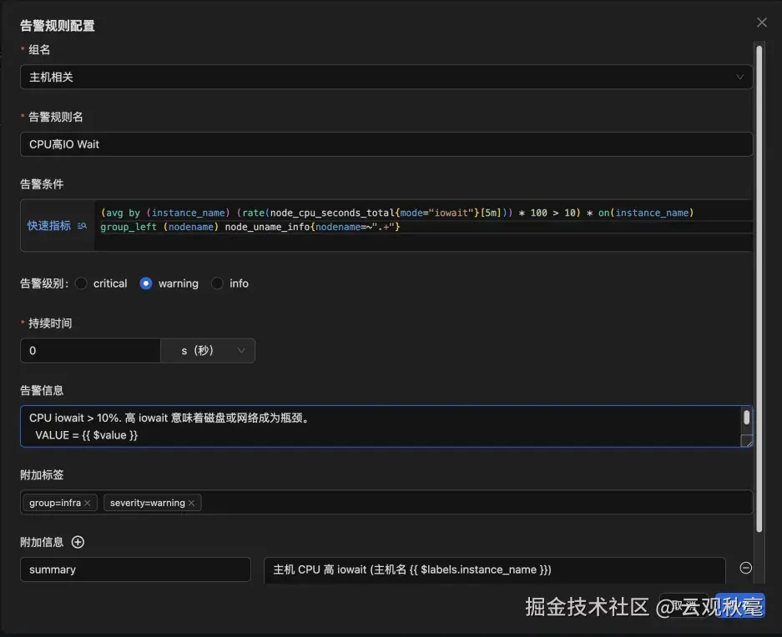Click into the alert condition query editor
Image resolution: width=782 pixels, height=637 pixels.
(x=424, y=225)
